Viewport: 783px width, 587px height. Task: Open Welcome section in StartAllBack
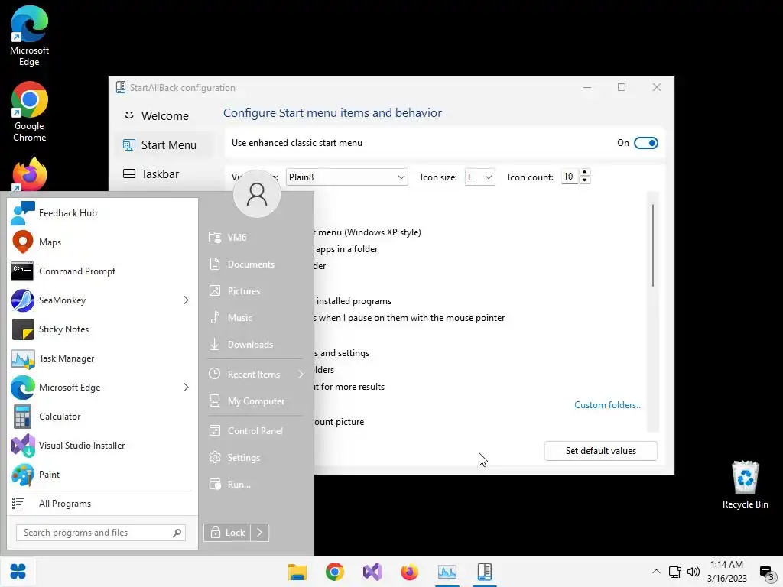click(x=163, y=116)
